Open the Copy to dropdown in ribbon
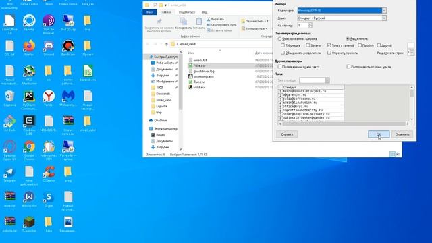The image size is (432, 243). [254, 28]
